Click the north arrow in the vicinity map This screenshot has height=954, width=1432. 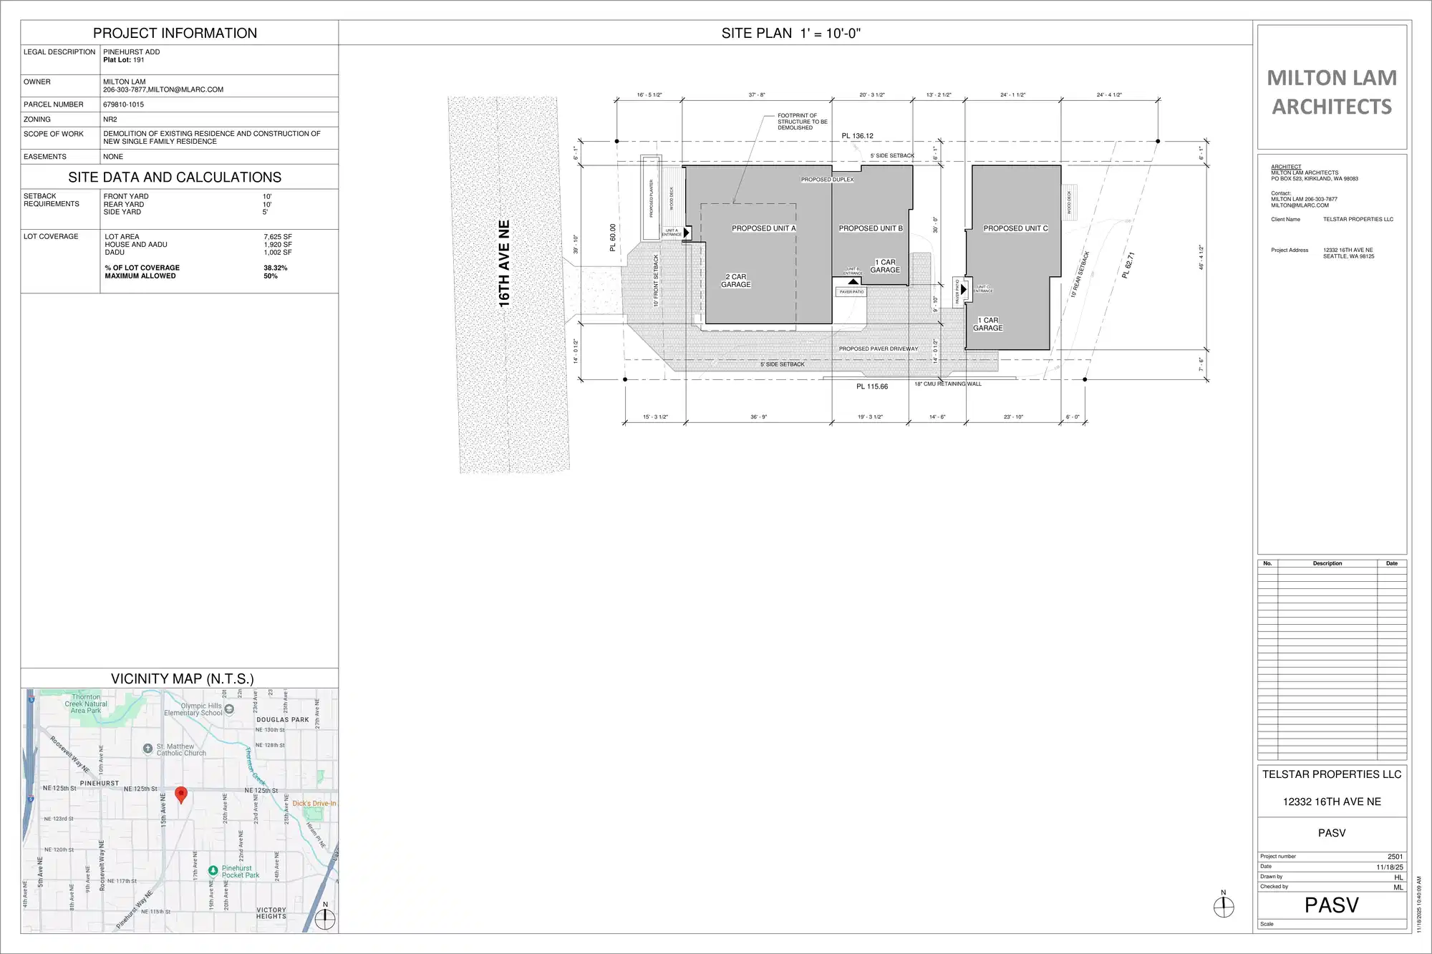point(325,916)
